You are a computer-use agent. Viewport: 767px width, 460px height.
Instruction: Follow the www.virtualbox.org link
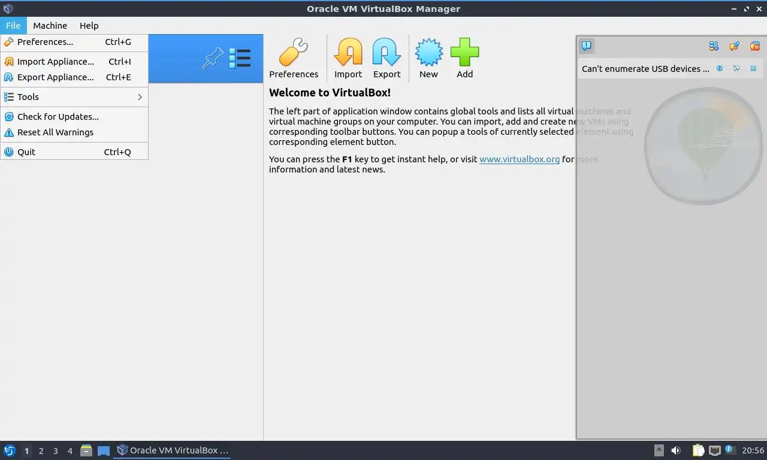520,159
